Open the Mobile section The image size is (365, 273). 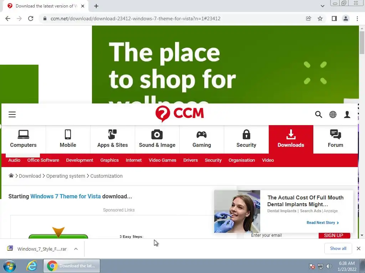tap(68, 139)
